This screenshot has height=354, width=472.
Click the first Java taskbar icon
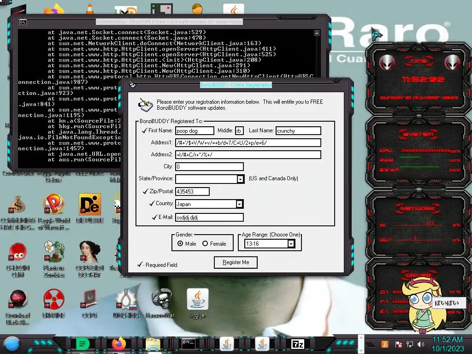(x=227, y=344)
